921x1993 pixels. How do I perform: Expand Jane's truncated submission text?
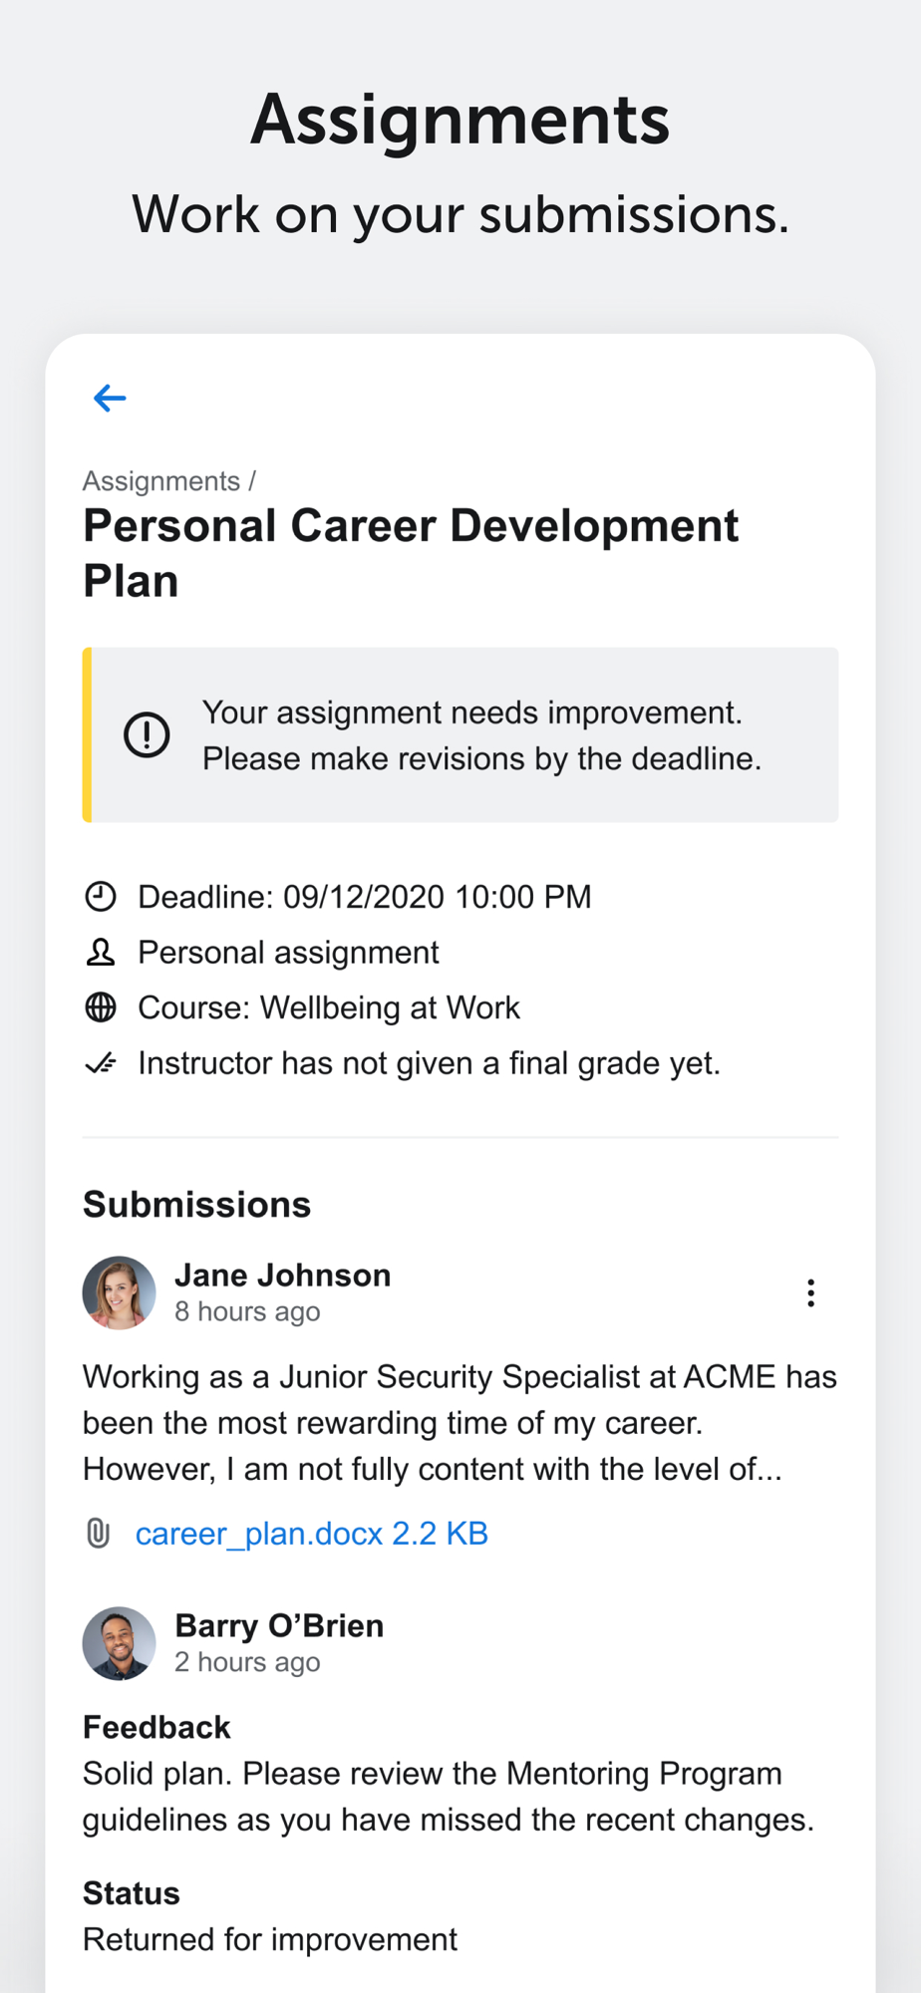(x=460, y=1422)
